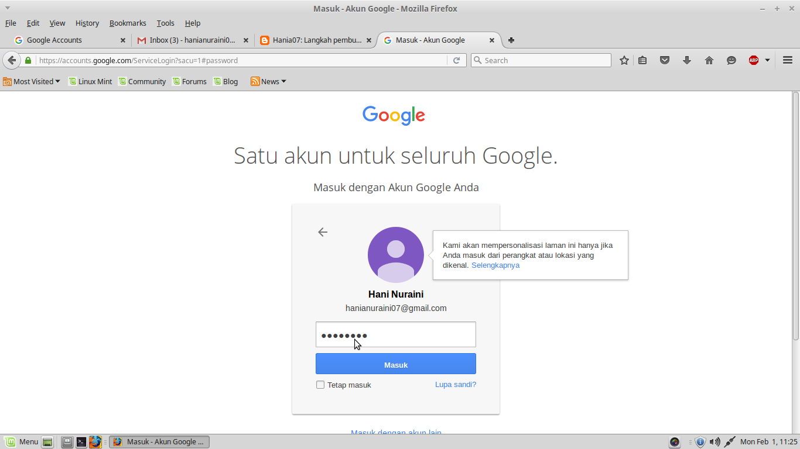Close the Hania07 Blogger tab
The width and height of the screenshot is (800, 449).
click(x=369, y=40)
